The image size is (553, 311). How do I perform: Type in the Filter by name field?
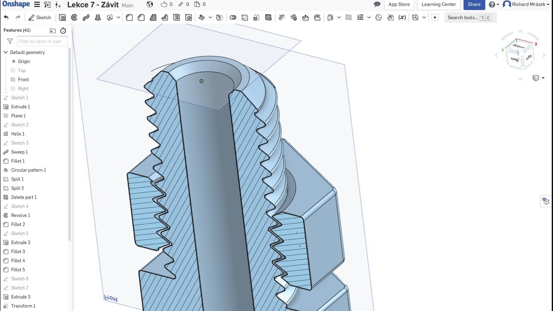pyautogui.click(x=42, y=41)
